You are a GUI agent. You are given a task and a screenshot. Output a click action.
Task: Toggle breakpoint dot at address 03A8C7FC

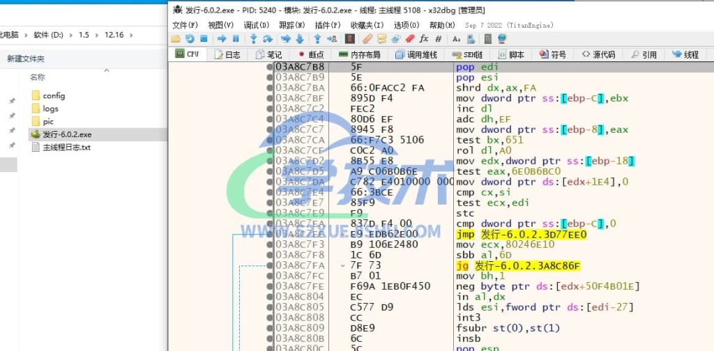coord(270,276)
